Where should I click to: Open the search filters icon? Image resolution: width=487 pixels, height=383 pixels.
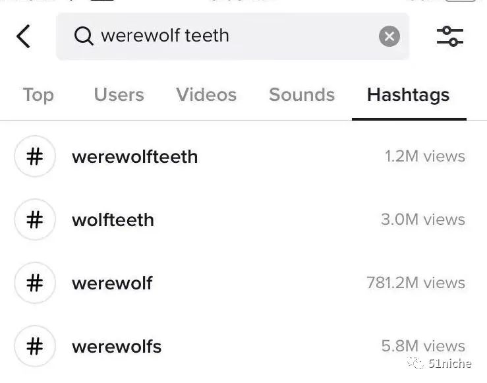450,36
